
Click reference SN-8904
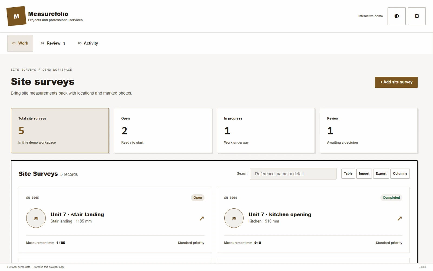(x=231, y=198)
